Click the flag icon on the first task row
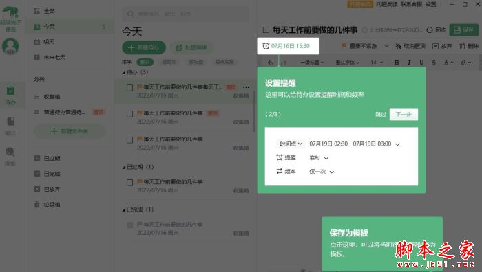The width and height of the screenshot is (482, 272). click(x=139, y=87)
